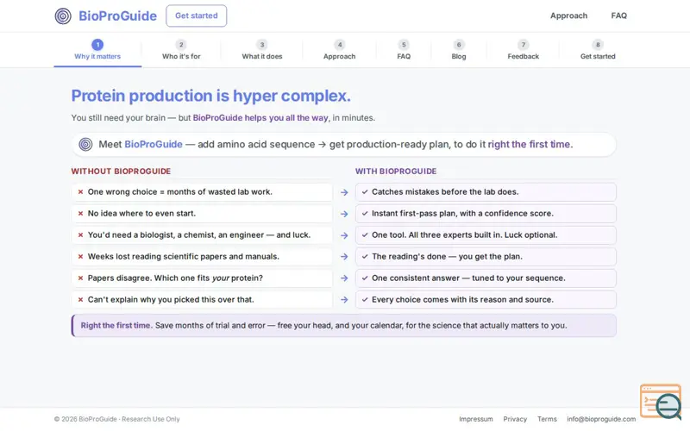Viewport: 690px width, 431px height.
Task: Click the text One wrong choice = months of wasted lab work
Action: pyautogui.click(x=180, y=192)
